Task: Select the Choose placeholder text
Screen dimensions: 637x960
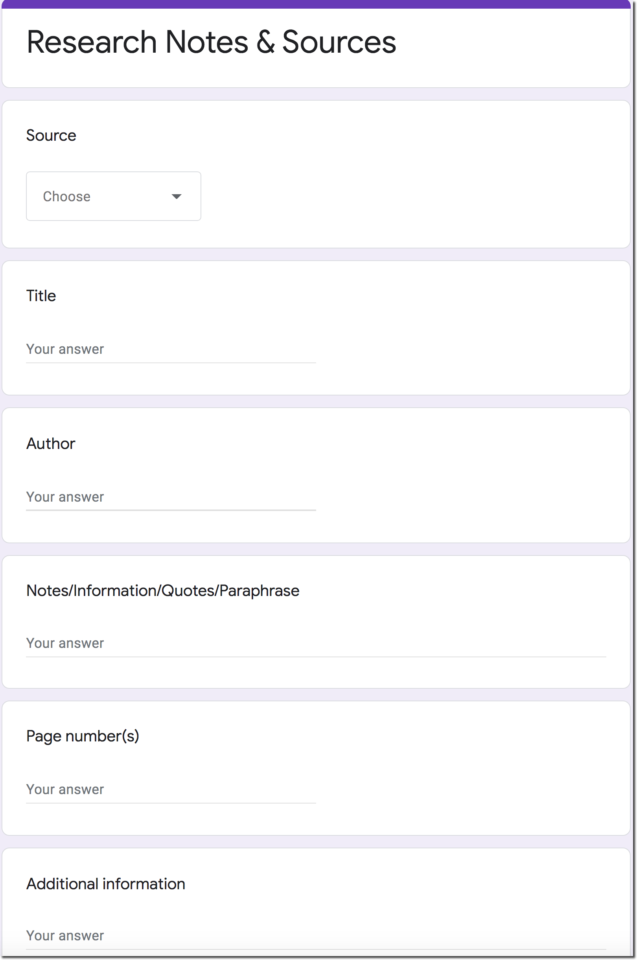Action: (x=66, y=196)
